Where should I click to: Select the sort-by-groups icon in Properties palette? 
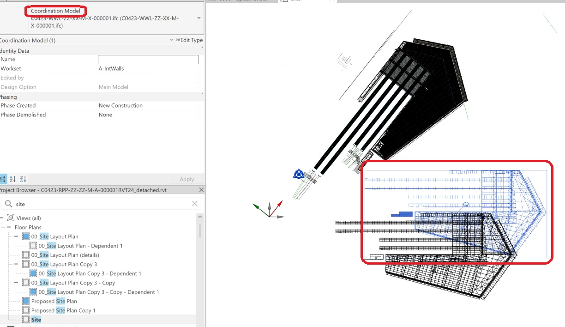click(x=3, y=179)
